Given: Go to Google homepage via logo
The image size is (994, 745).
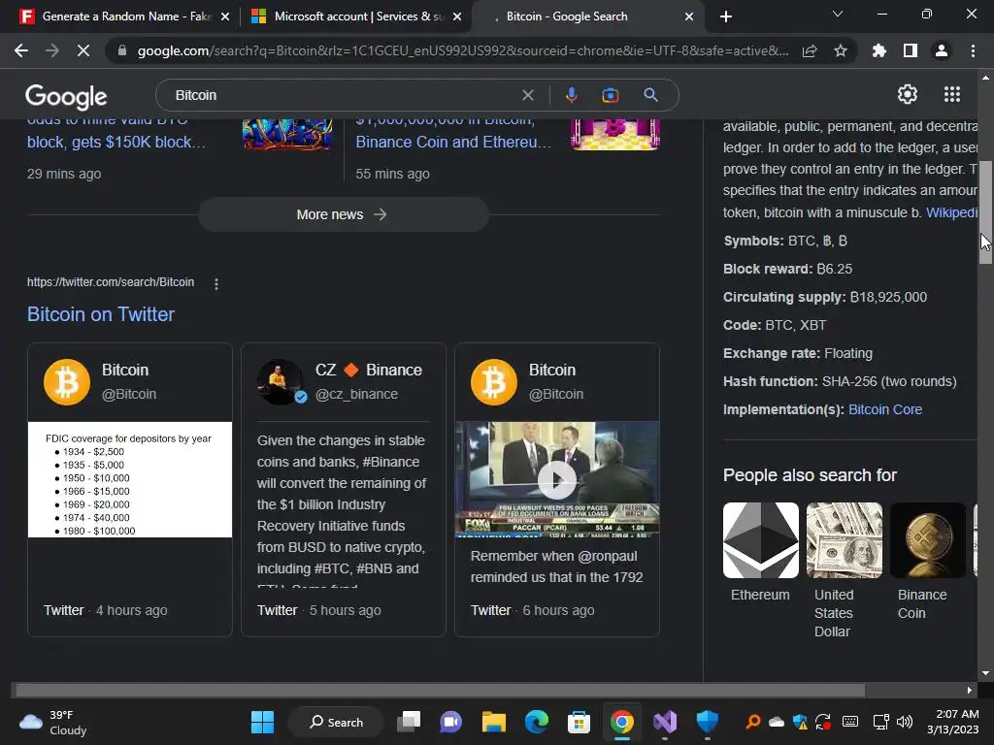Looking at the screenshot, I should coord(66,96).
